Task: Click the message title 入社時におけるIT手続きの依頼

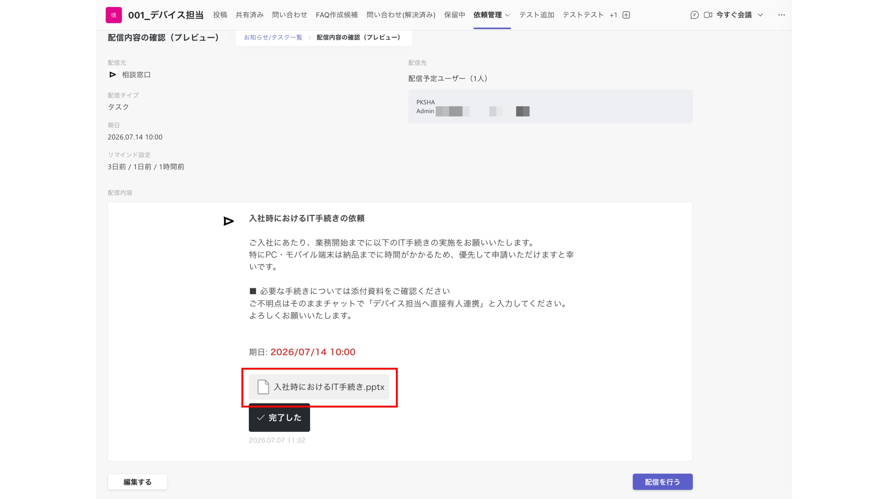Action: coord(306,218)
